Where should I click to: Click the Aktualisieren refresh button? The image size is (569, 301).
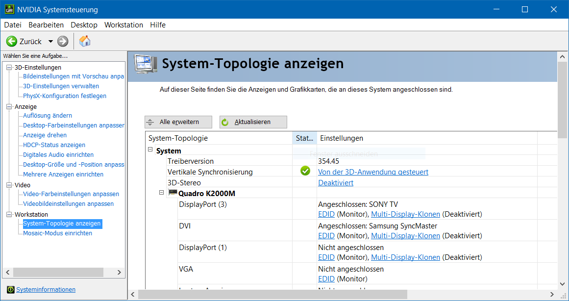[253, 122]
